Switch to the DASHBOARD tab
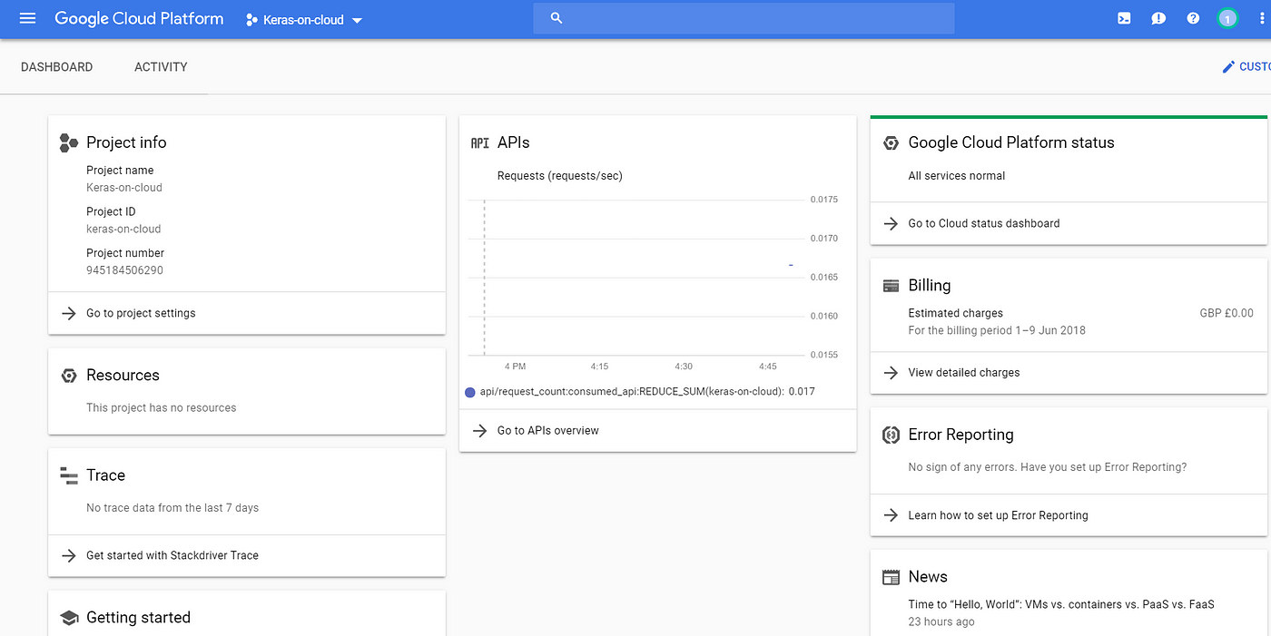1271x636 pixels. click(56, 66)
